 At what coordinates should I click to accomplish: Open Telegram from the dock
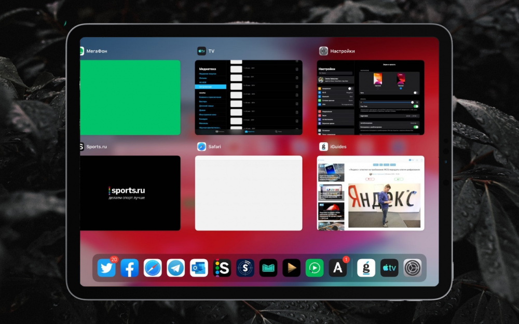[175, 267]
